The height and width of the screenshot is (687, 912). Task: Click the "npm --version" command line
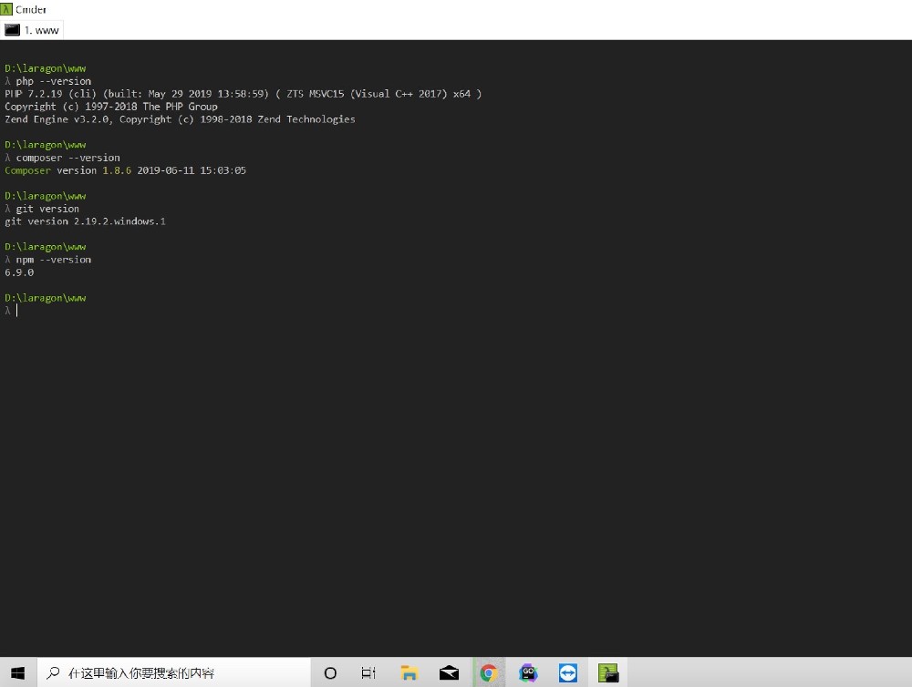[53, 260]
